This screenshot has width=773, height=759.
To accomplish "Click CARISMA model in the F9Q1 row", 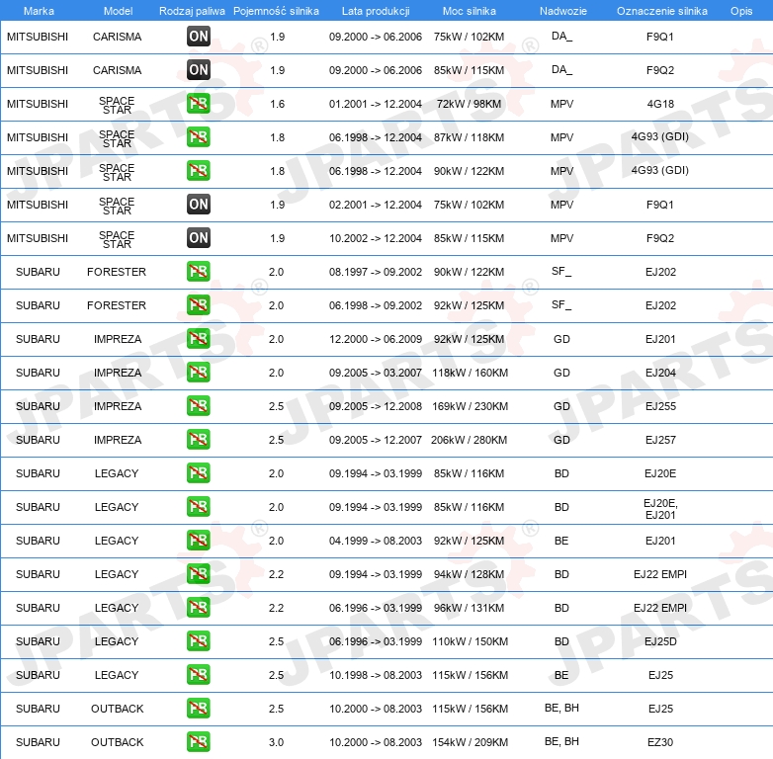I will click(x=117, y=37).
